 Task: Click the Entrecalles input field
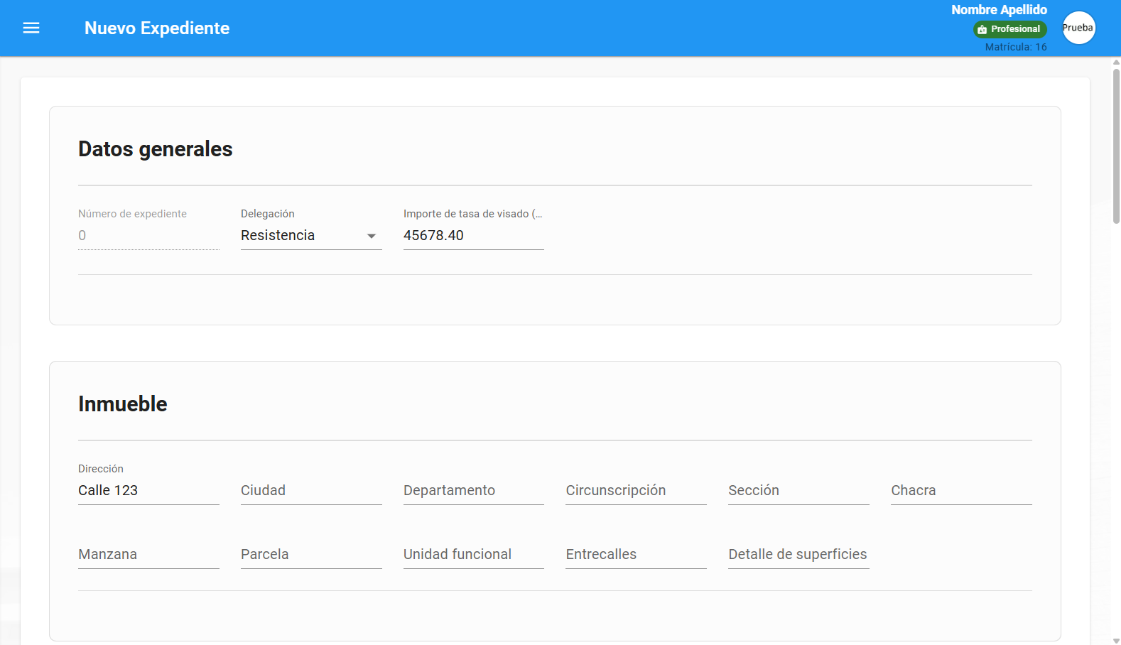point(635,555)
